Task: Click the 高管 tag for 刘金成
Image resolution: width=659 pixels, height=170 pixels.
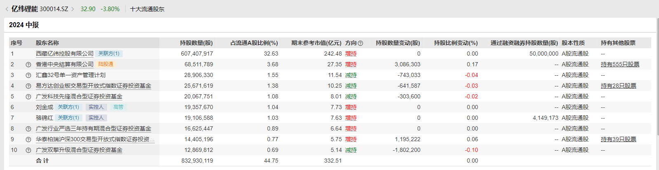Action: 118,107
